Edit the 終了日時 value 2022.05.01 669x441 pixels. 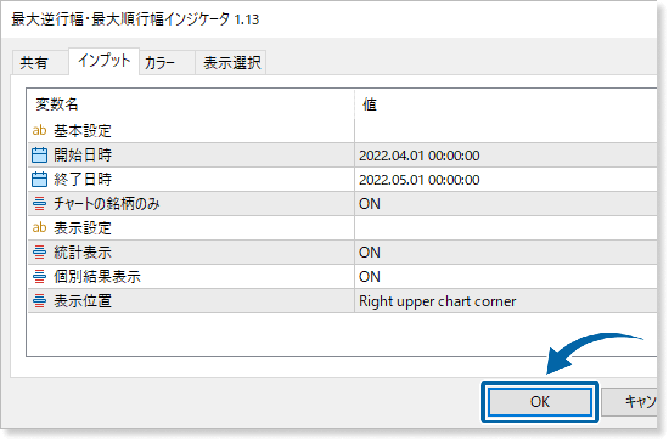(x=419, y=180)
